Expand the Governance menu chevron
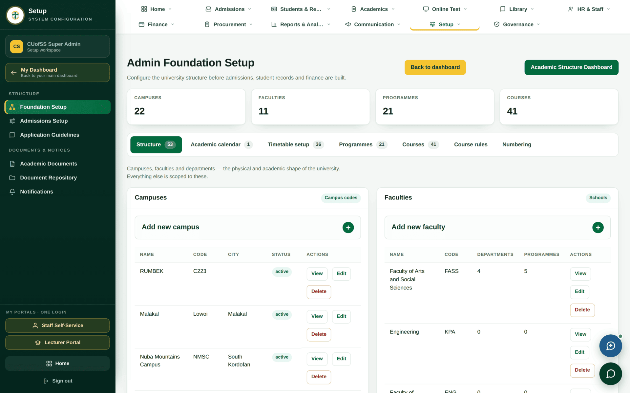 click(x=538, y=25)
